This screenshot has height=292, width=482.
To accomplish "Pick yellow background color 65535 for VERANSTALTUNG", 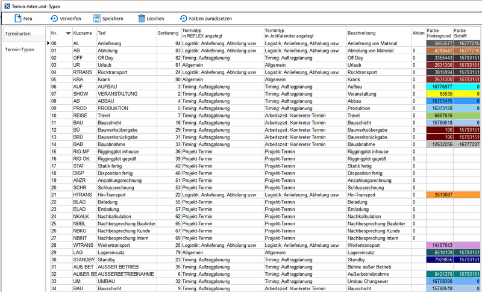I will pyautogui.click(x=440, y=94).
